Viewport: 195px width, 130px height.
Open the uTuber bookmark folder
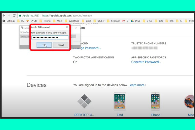(x=99, y=21)
